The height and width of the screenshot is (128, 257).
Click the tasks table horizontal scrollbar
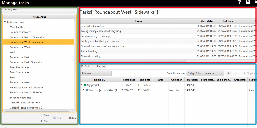point(134,61)
